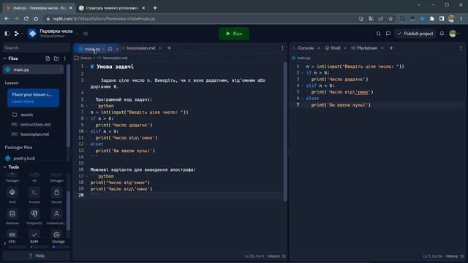Click the left editor vertical scrollbar
The height and width of the screenshot is (263, 468).
coord(285,131)
